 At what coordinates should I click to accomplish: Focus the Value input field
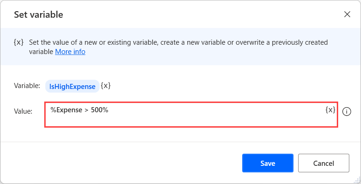click(191, 115)
